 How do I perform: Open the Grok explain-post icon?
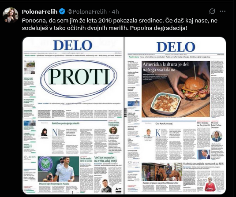click(x=212, y=11)
